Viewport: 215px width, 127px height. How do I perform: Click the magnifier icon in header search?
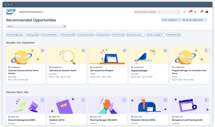pyautogui.click(x=184, y=12)
